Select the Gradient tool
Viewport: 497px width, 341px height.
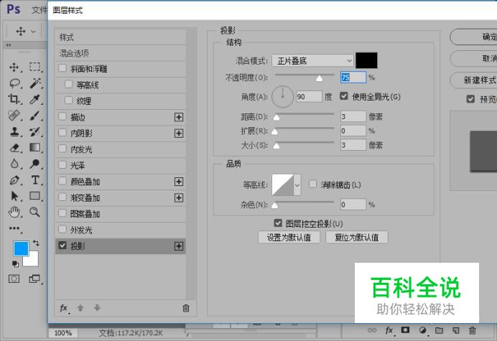click(x=35, y=147)
